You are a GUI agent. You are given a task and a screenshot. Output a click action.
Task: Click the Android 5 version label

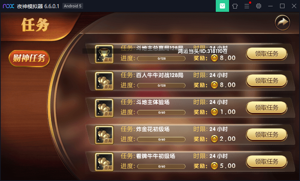[72, 6]
